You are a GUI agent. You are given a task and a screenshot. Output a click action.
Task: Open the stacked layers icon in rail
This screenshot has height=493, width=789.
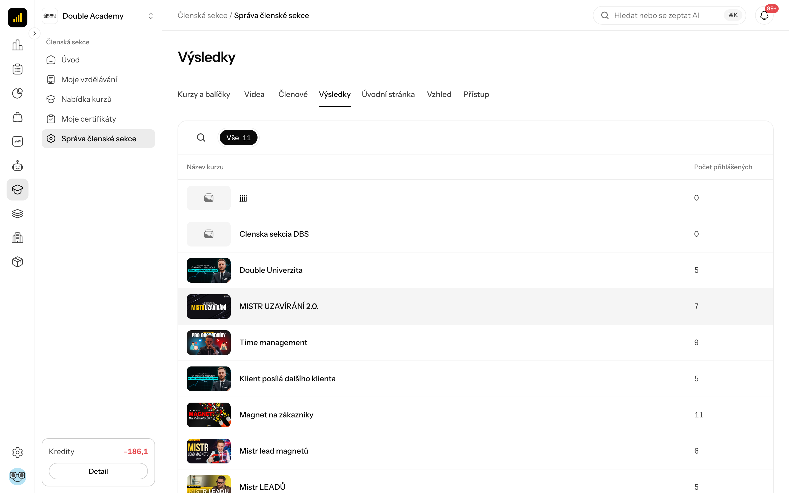17,214
